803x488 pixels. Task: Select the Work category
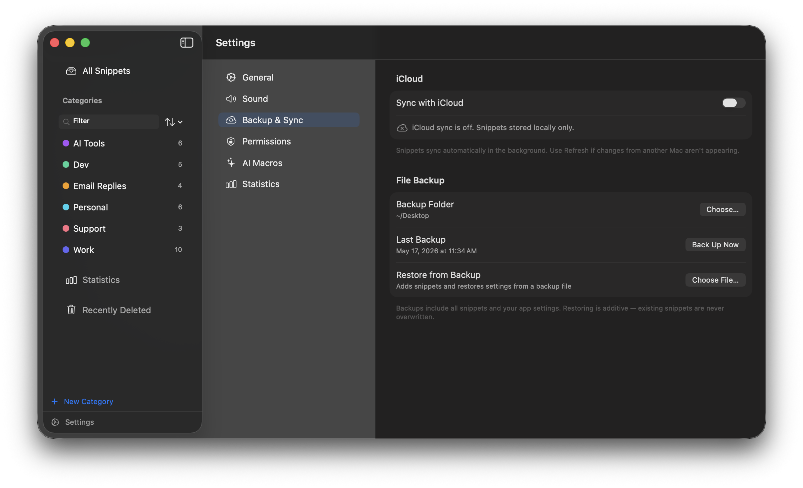click(122, 250)
